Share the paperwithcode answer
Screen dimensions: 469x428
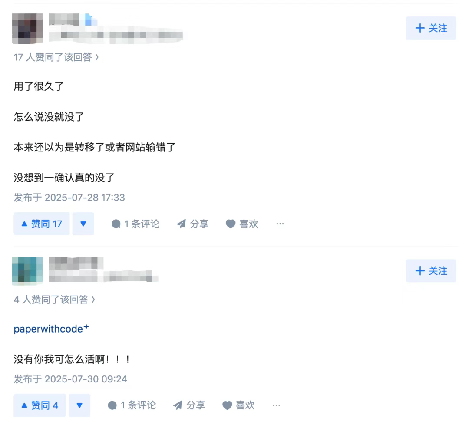click(x=189, y=405)
